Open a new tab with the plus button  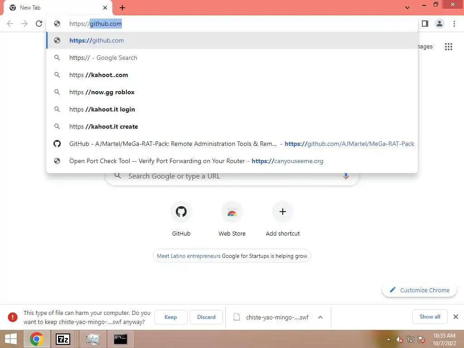pos(122,8)
